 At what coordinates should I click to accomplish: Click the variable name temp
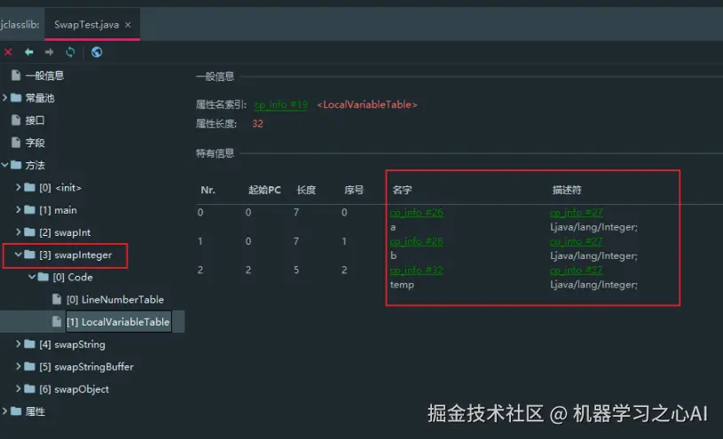(x=402, y=285)
